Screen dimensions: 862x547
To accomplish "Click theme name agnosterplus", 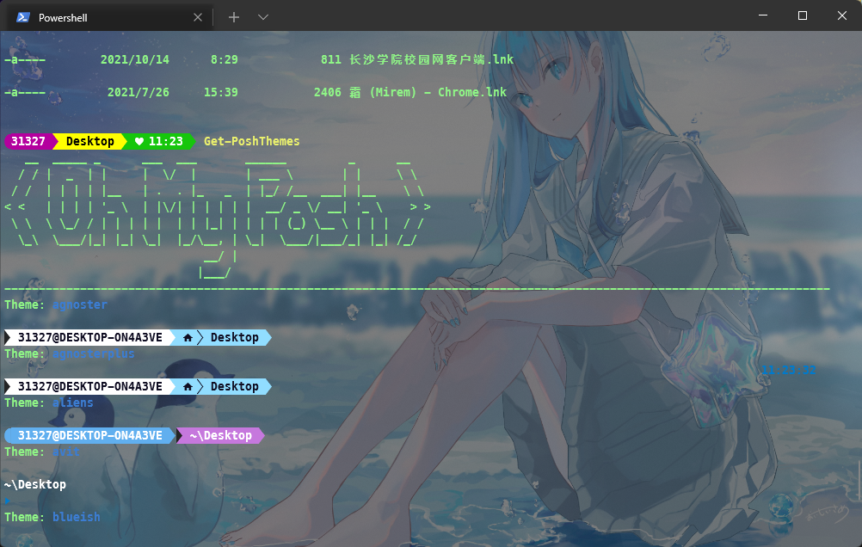I will tap(94, 353).
